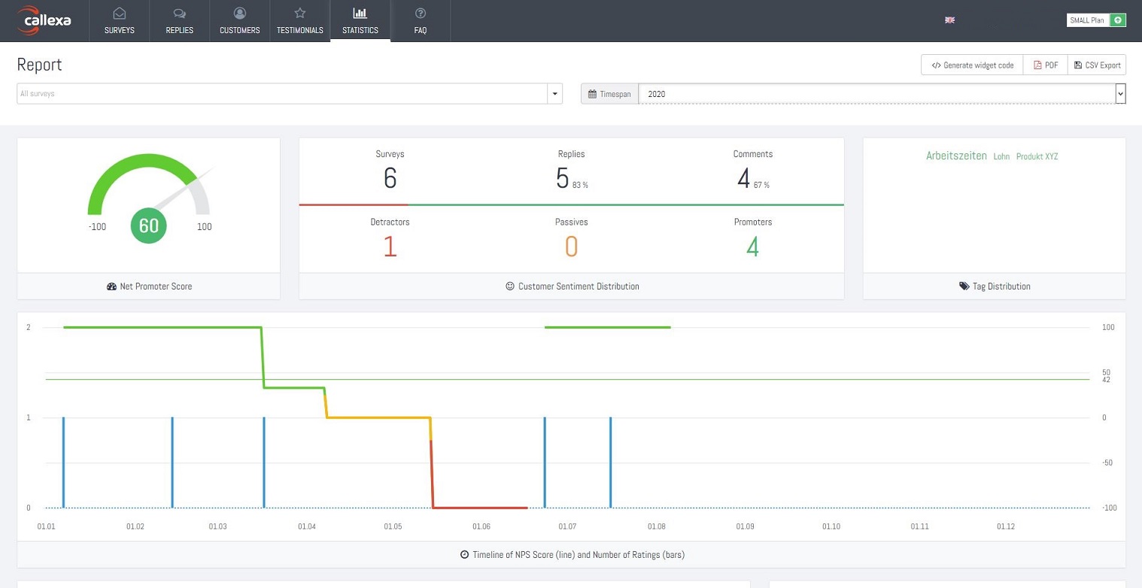Click the Surveys count 6

(x=390, y=178)
